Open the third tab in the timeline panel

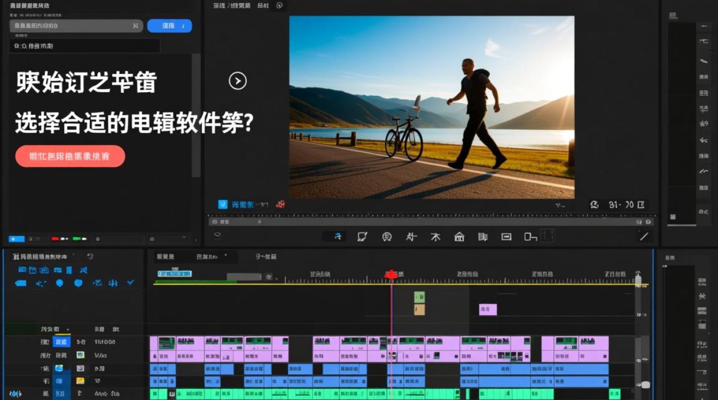(x=266, y=257)
